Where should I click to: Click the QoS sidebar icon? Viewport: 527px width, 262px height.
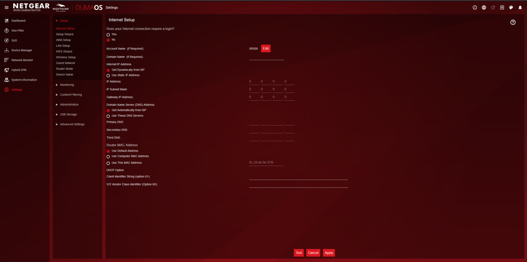pos(6,41)
